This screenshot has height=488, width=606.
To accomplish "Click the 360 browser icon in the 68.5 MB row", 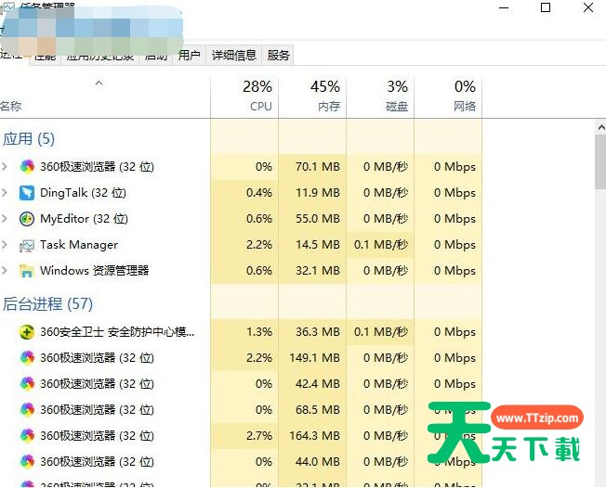I will pyautogui.click(x=27, y=410).
